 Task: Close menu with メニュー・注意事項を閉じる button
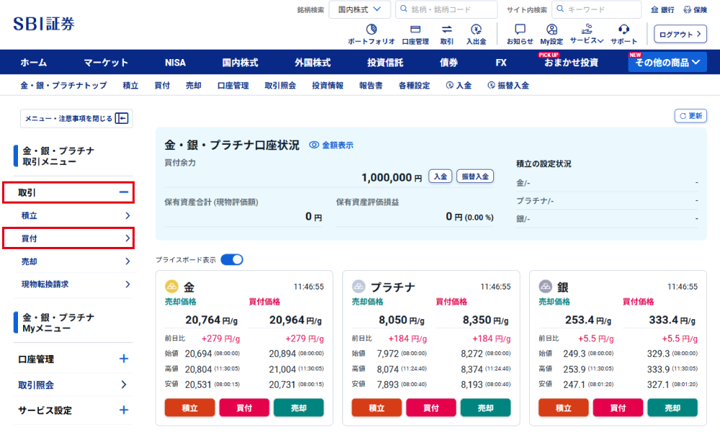pyautogui.click(x=76, y=119)
